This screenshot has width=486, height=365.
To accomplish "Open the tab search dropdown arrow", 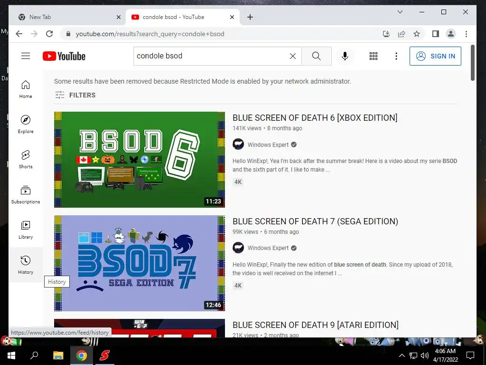I will [x=400, y=12].
